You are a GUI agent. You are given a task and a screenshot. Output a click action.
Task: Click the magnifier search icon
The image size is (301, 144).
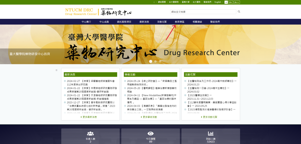click(x=239, y=12)
